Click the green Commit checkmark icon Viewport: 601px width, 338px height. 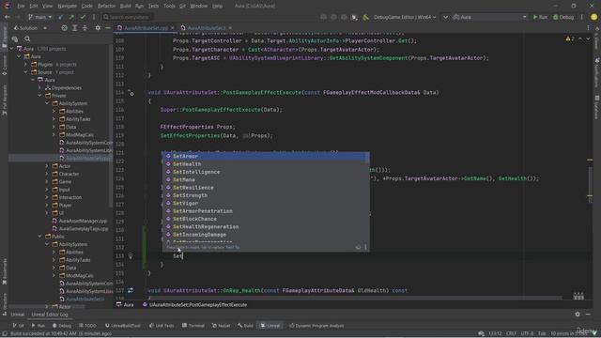pos(83,17)
